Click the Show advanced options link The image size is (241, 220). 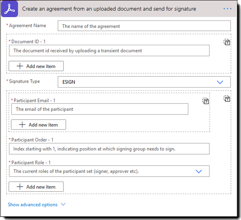coord(33,205)
